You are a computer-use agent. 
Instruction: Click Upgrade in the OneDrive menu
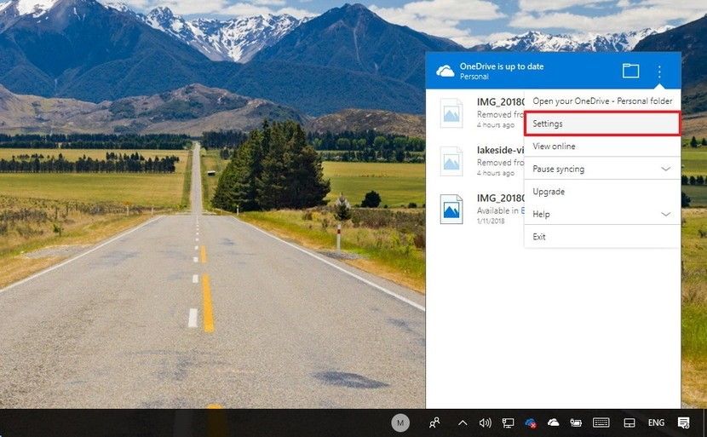(549, 192)
